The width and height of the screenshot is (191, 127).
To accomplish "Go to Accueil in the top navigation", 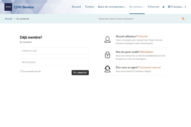I will (76, 7).
